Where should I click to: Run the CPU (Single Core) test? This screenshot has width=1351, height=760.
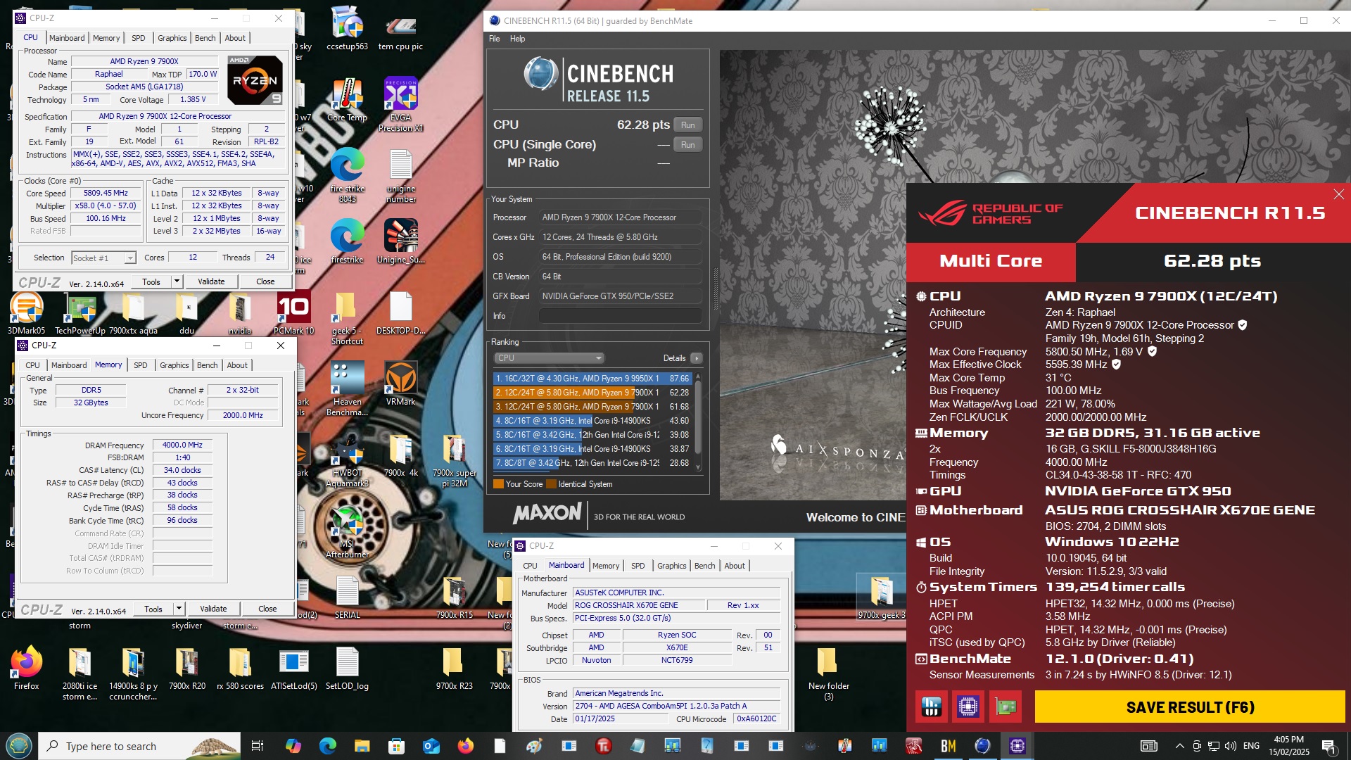(x=687, y=145)
